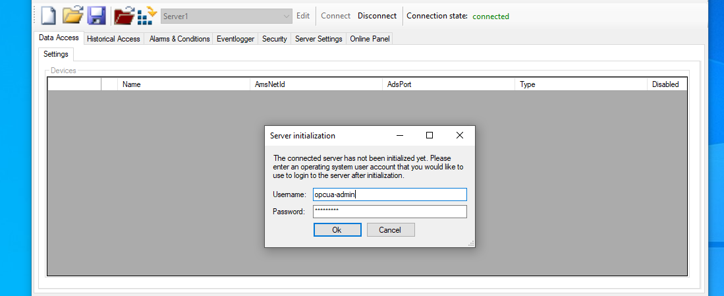Click the blue grid with arrow icon

pyautogui.click(x=148, y=16)
